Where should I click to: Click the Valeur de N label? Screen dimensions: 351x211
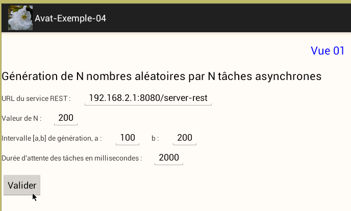pos(21,119)
